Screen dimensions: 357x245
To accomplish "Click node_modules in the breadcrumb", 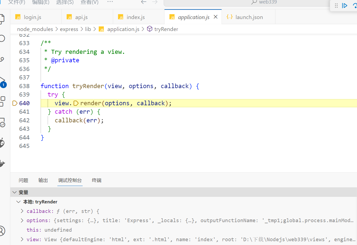I will 35,29.
